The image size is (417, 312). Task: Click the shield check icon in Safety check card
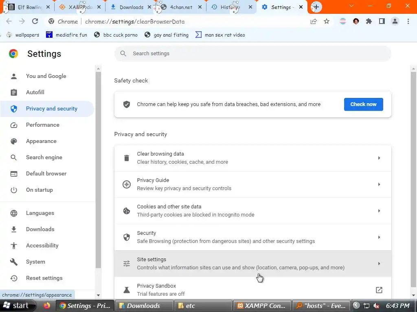coord(127,104)
